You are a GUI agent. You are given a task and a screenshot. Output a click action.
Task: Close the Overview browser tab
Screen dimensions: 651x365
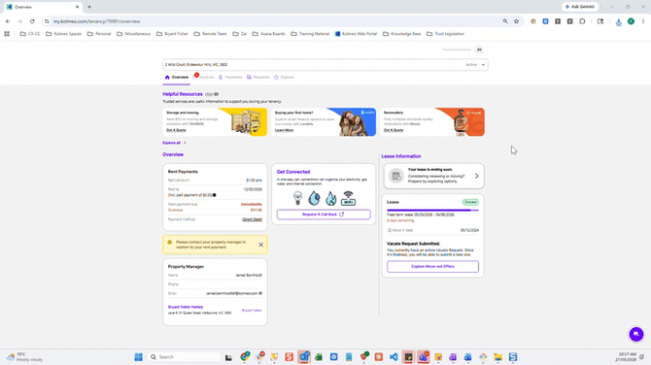point(77,7)
